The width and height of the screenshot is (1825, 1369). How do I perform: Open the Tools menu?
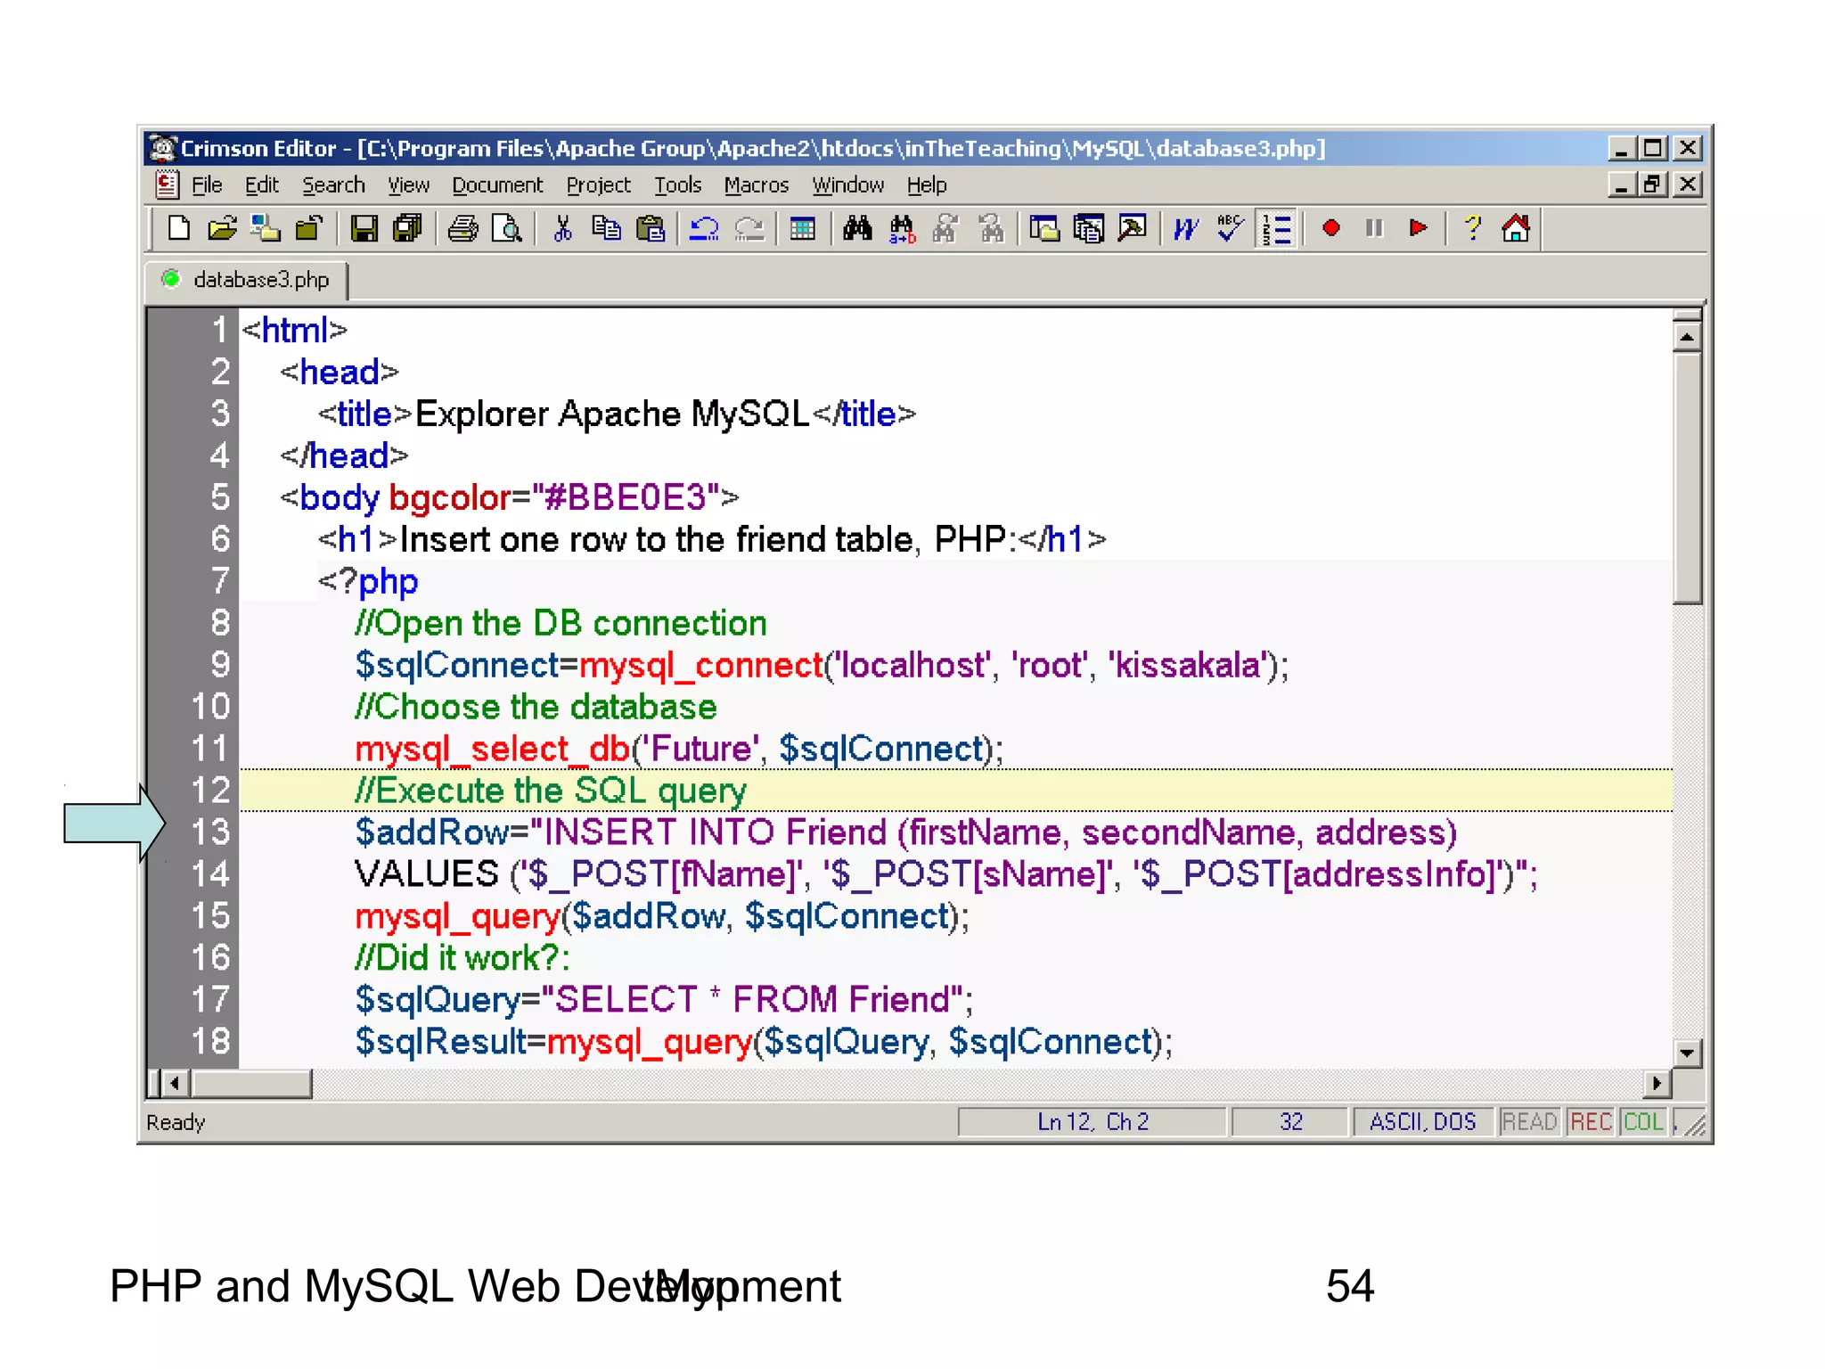pyautogui.click(x=678, y=185)
